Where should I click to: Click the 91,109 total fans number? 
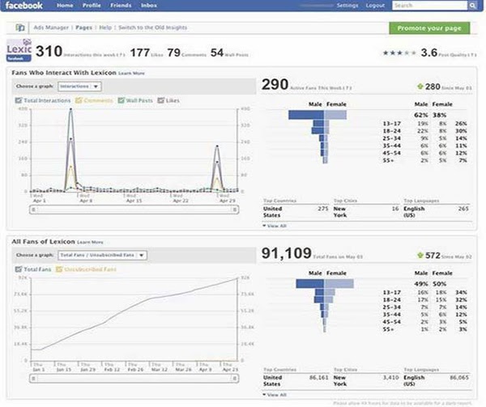click(287, 253)
